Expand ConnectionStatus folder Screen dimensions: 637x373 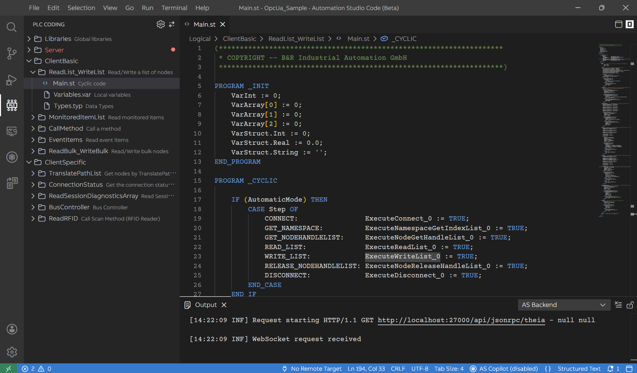point(33,185)
